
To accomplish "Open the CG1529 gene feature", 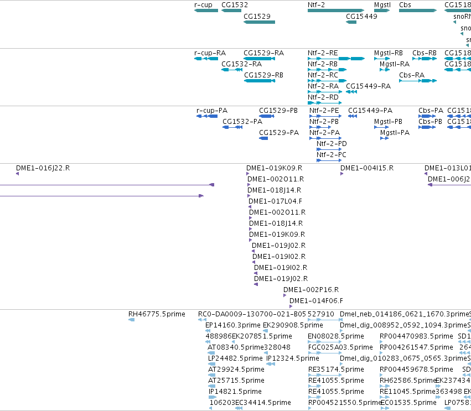I will coord(259,22).
